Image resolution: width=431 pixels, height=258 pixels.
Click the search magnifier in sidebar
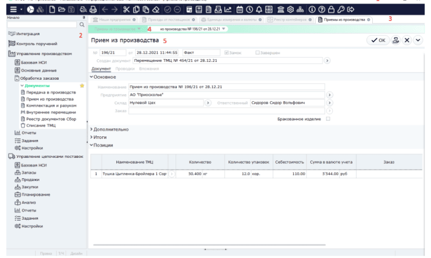point(82,24)
